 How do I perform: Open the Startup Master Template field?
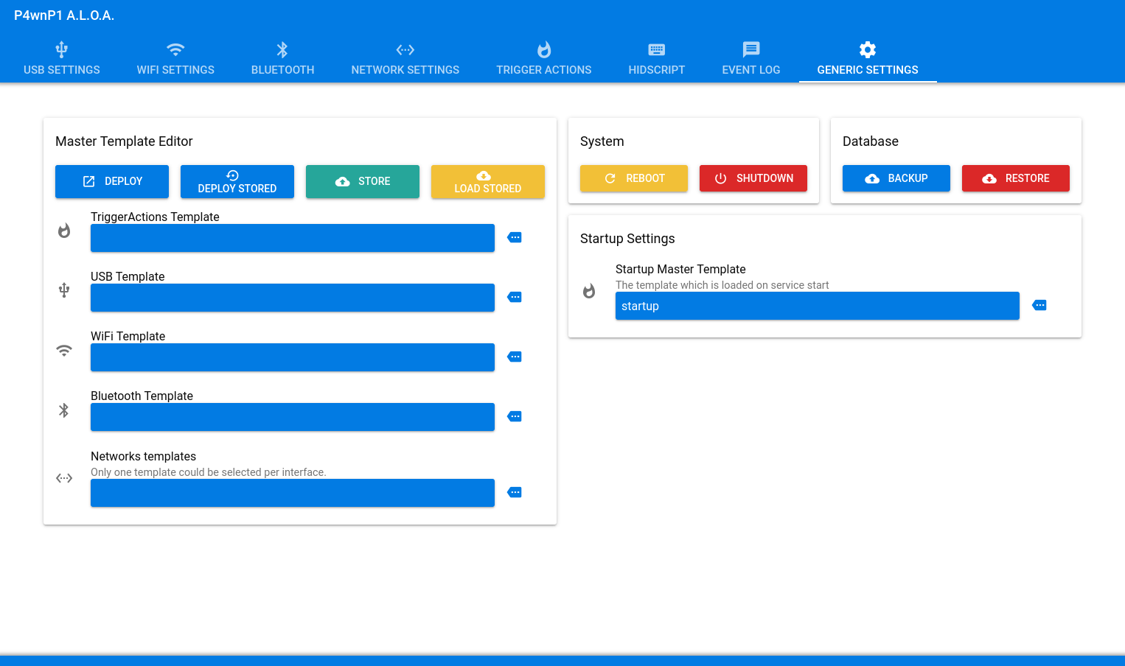click(x=817, y=306)
